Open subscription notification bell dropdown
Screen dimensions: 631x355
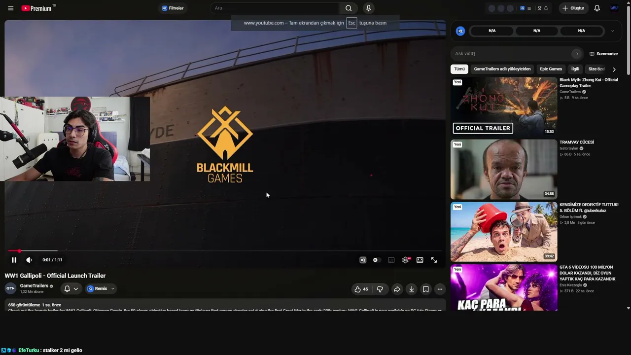(71, 289)
